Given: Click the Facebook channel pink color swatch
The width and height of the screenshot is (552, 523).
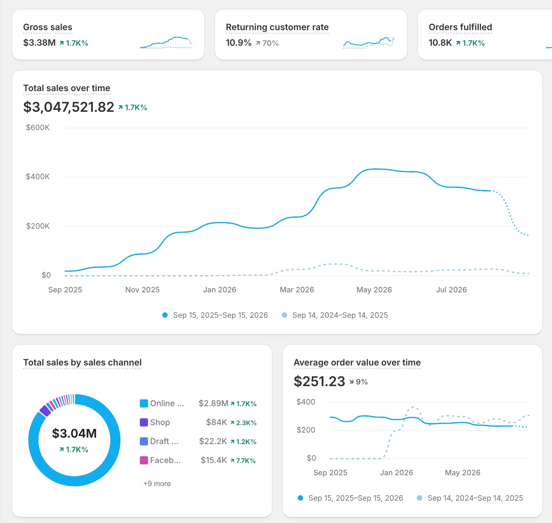Looking at the screenshot, I should pyautogui.click(x=144, y=460).
